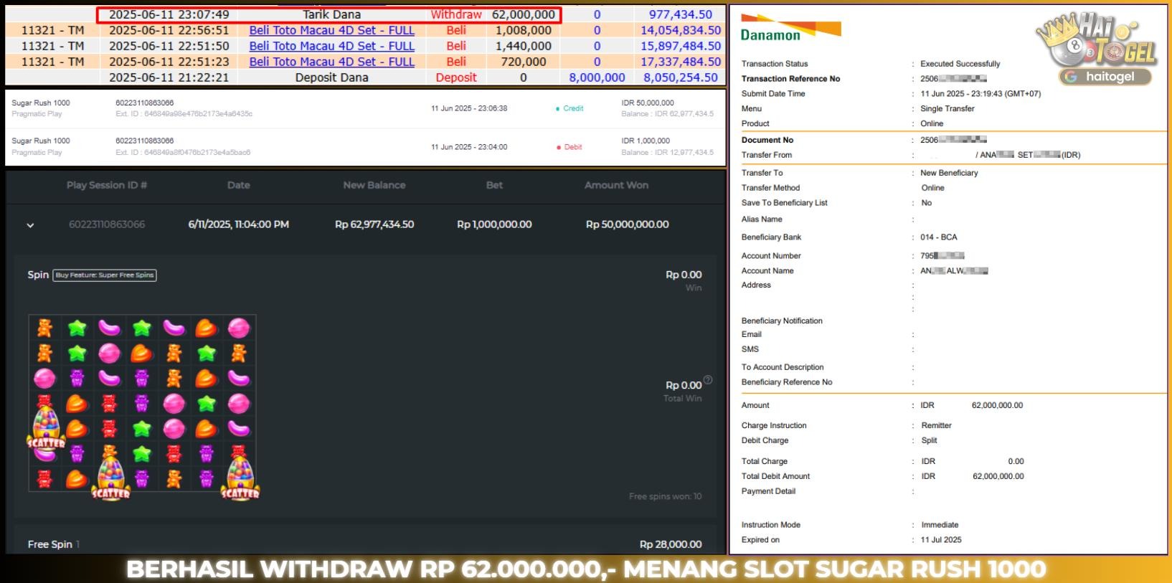Viewport: 1172px width, 583px height.
Task: Click the Rp 50,000,000.00 amount won value
Action: click(x=628, y=224)
